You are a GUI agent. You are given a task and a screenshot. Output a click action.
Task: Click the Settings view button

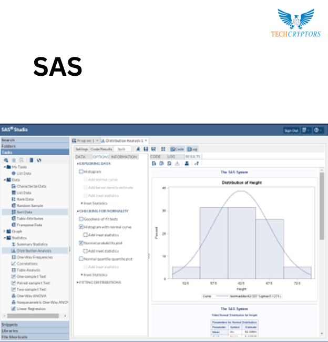click(82, 149)
